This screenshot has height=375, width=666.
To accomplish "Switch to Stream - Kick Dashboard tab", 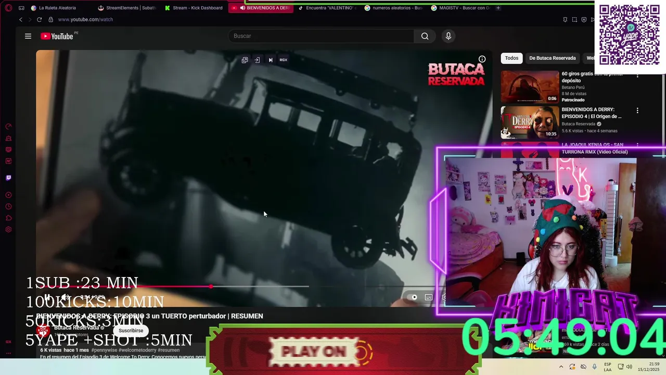I will [194, 8].
